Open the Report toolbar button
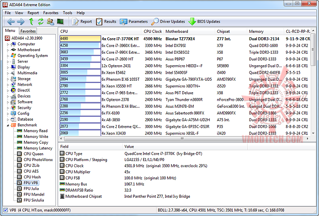319x216 pixels. click(x=82, y=22)
